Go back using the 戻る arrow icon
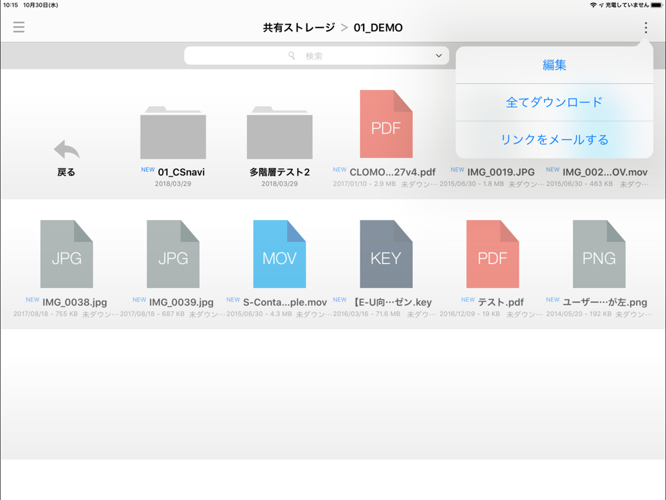Image resolution: width=666 pixels, height=500 pixels. tap(67, 149)
